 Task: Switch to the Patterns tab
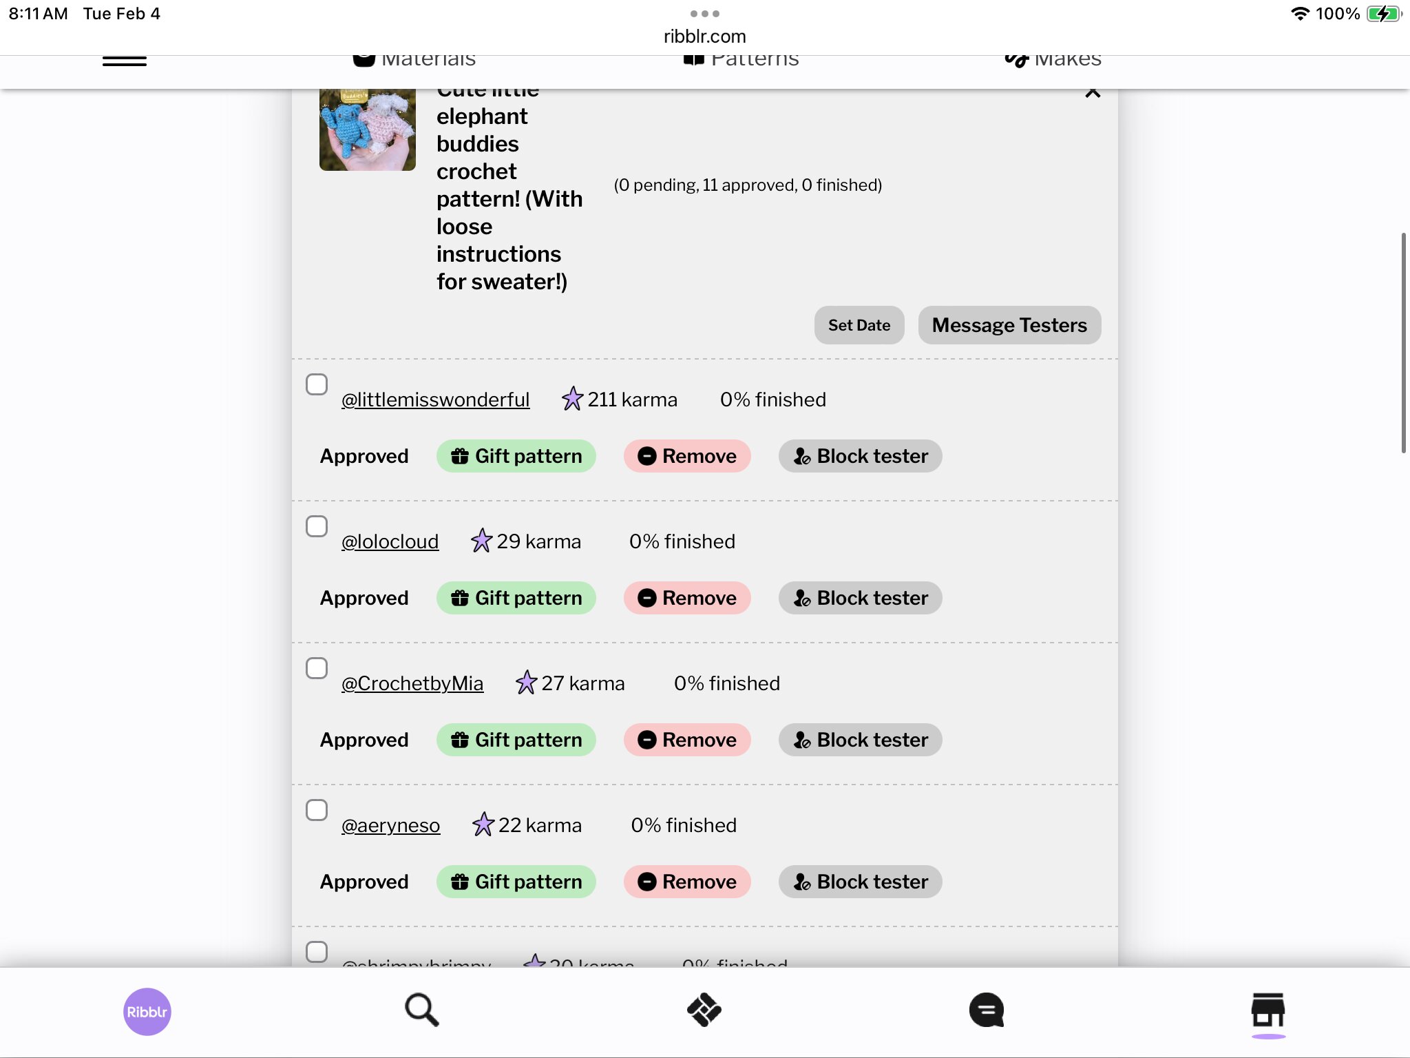[741, 60]
